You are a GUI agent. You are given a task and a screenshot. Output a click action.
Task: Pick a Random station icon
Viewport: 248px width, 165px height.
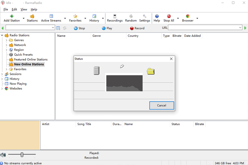coord(131,16)
